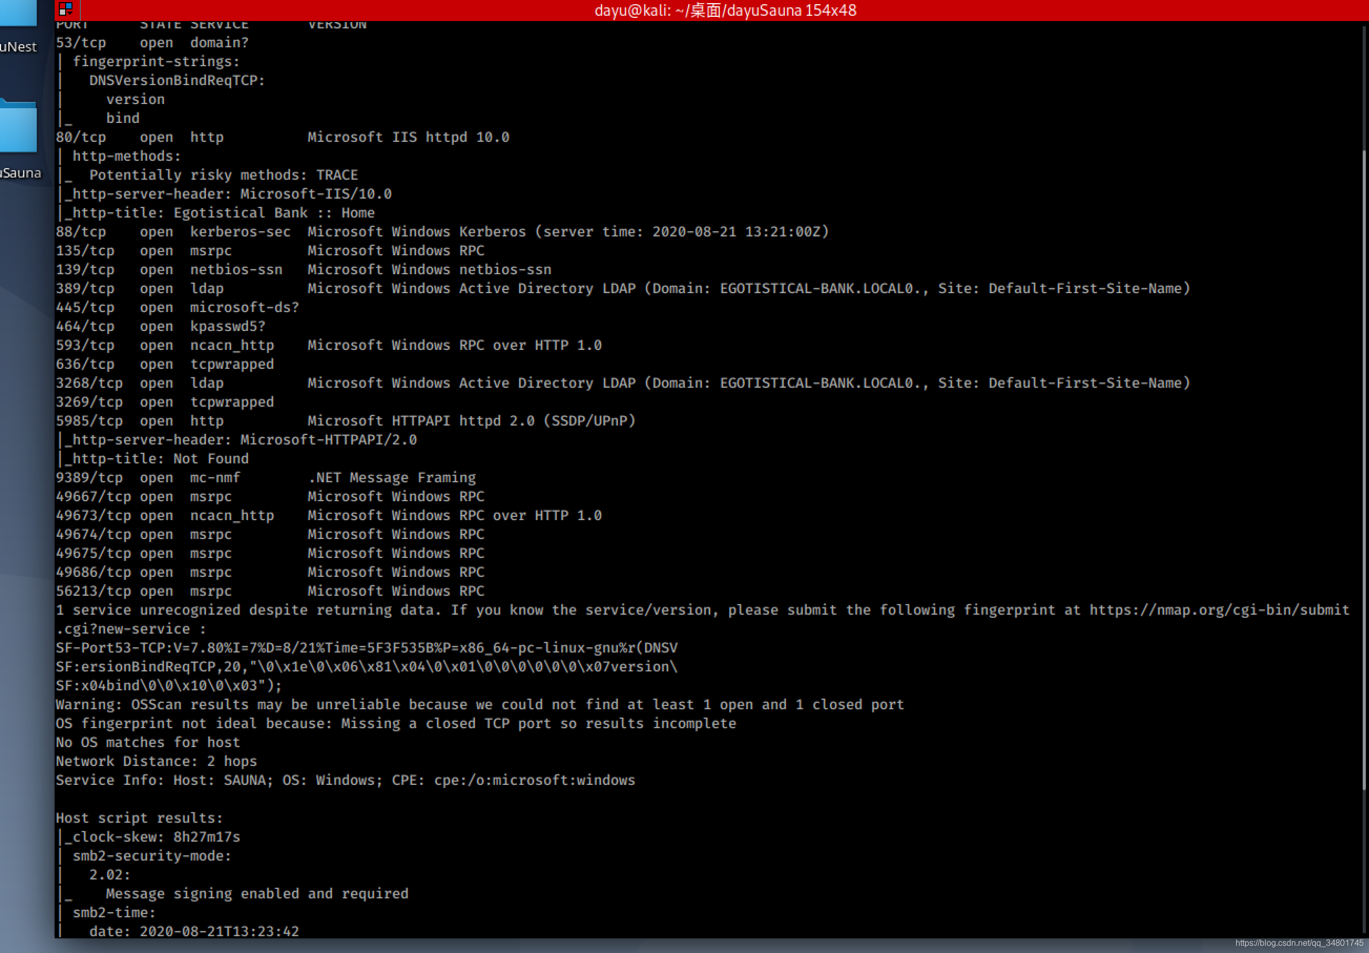Click the SF-Port53-TCP fingerprint line
The width and height of the screenshot is (1369, 953).
(x=367, y=648)
